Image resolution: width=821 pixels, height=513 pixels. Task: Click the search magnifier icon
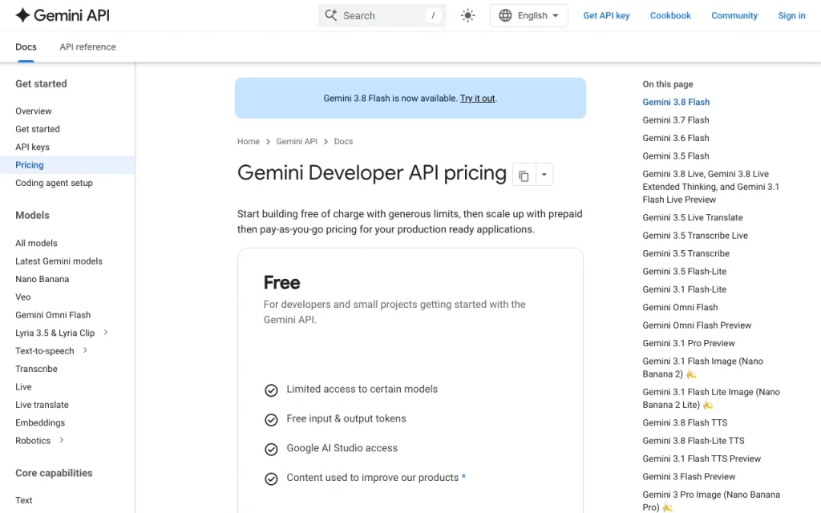331,15
